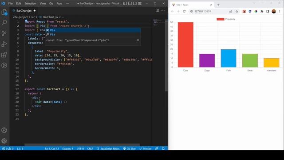Start Go Live server
284x160 pixels.
[129, 148]
